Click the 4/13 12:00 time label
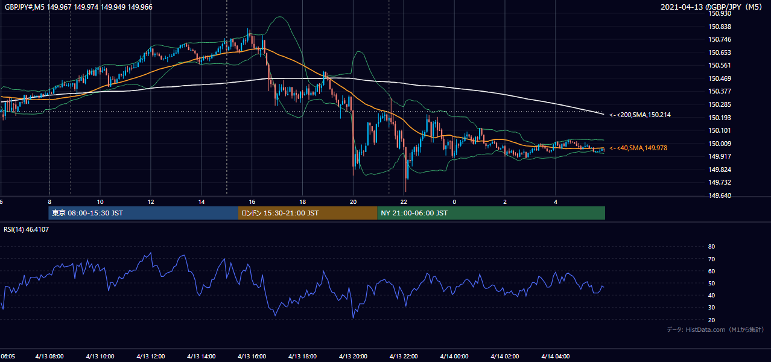 pyautogui.click(x=150, y=357)
